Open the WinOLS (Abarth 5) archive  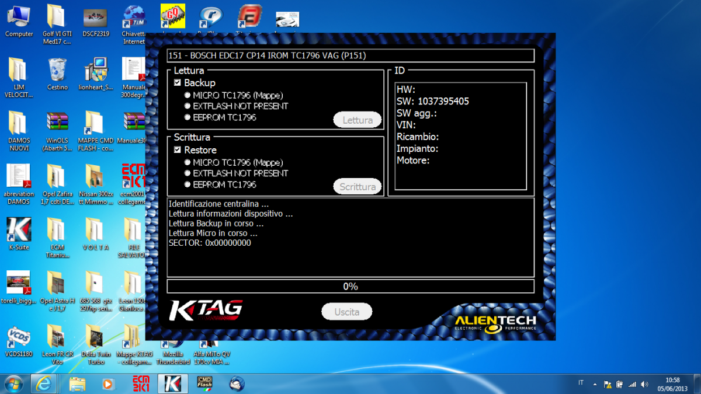[x=57, y=131]
